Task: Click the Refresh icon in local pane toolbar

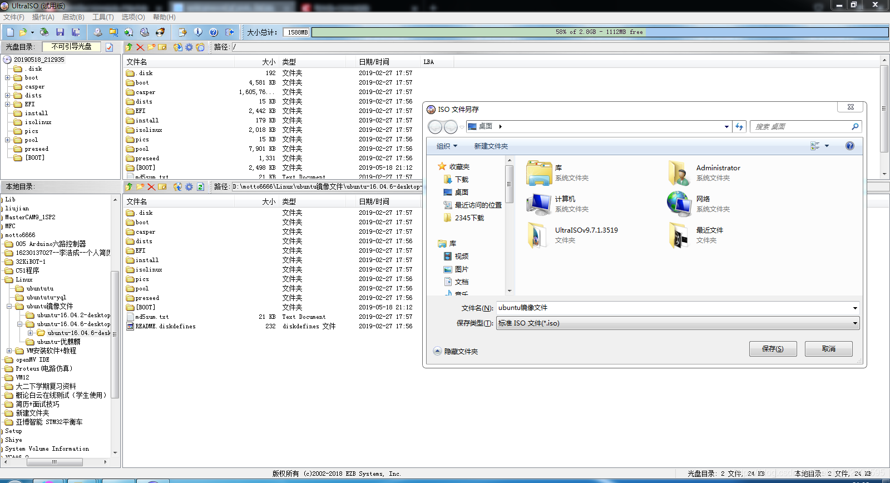Action: [200, 187]
